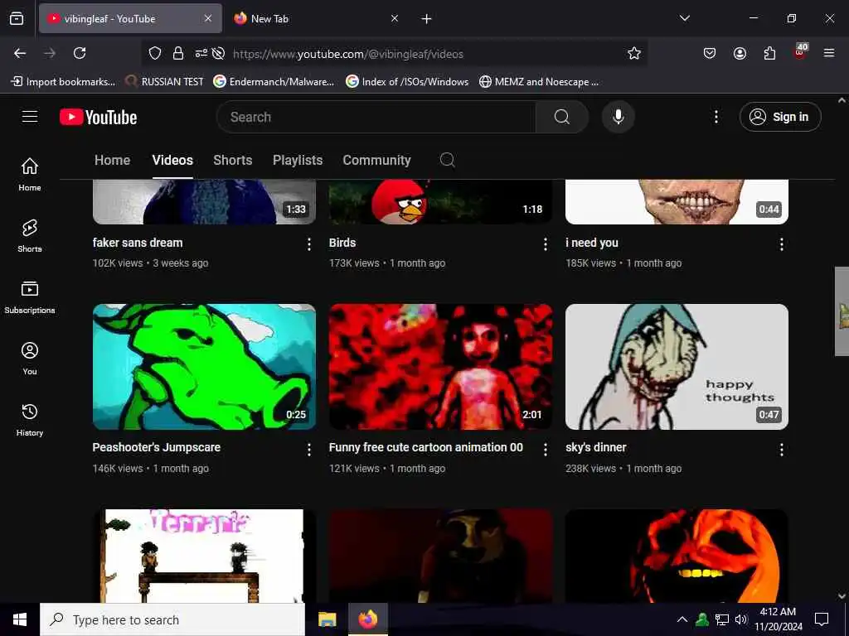
Task: Open the faker sans dream video title
Action: tap(138, 243)
